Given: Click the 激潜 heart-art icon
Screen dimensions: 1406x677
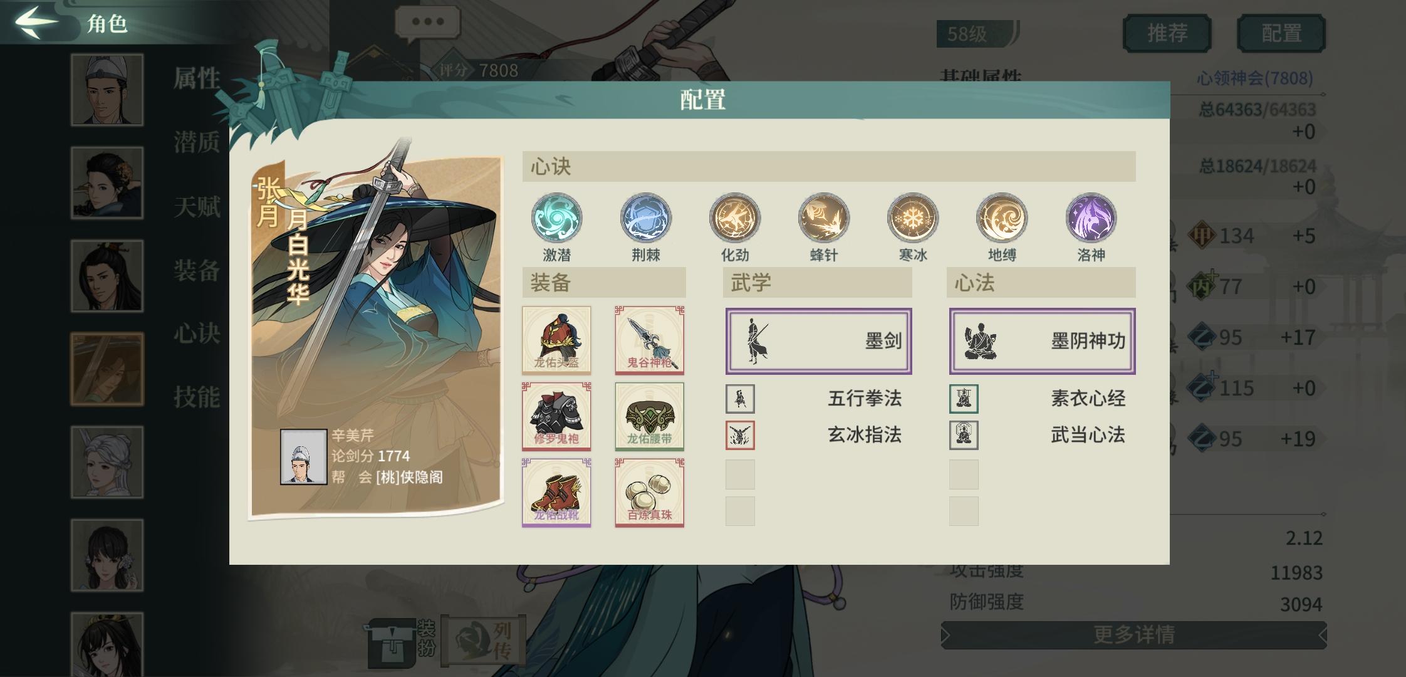Looking at the screenshot, I should pyautogui.click(x=556, y=218).
